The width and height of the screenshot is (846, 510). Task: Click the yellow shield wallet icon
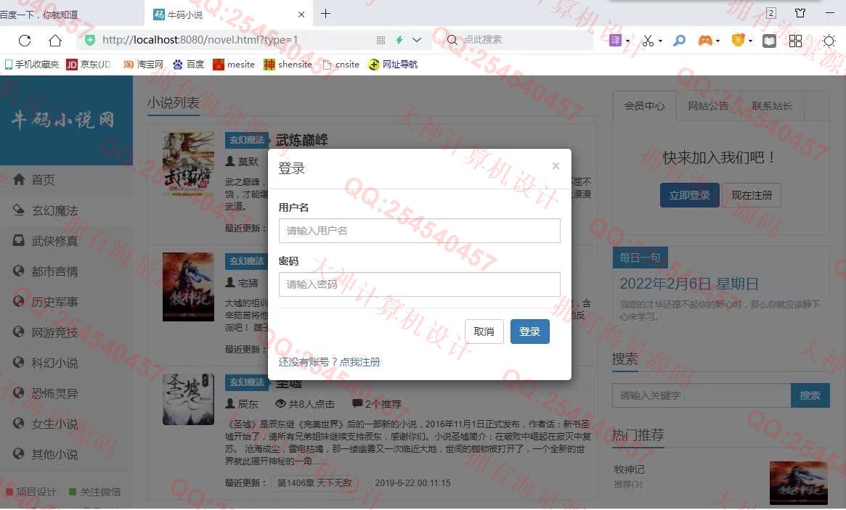coord(738,41)
